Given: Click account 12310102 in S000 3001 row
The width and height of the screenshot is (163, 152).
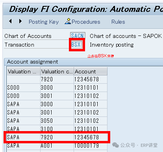Looking at the screenshot, I should (91, 96).
